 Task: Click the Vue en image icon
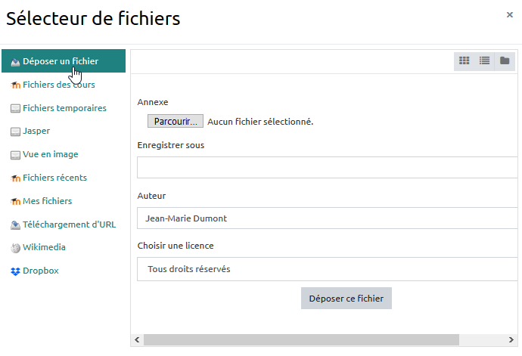tap(15, 155)
